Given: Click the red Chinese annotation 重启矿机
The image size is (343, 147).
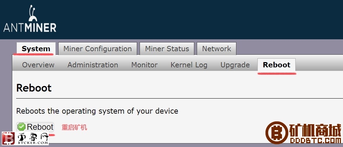Looking at the screenshot, I should pyautogui.click(x=74, y=127).
